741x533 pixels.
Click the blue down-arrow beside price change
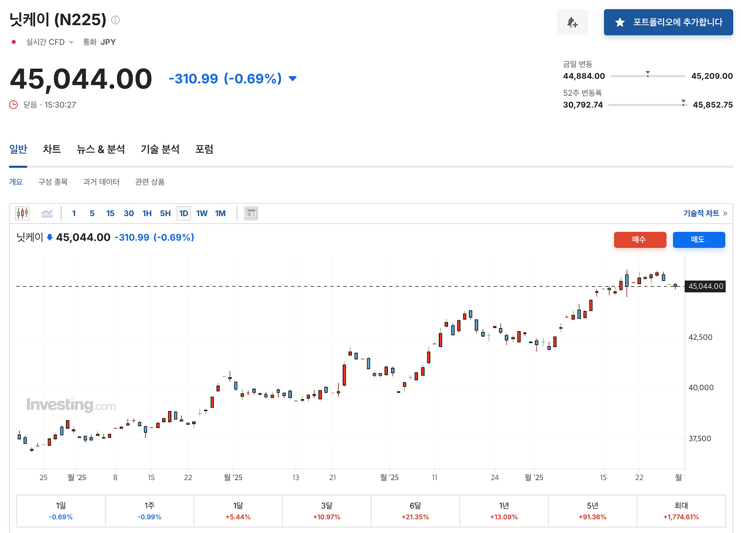coord(293,79)
